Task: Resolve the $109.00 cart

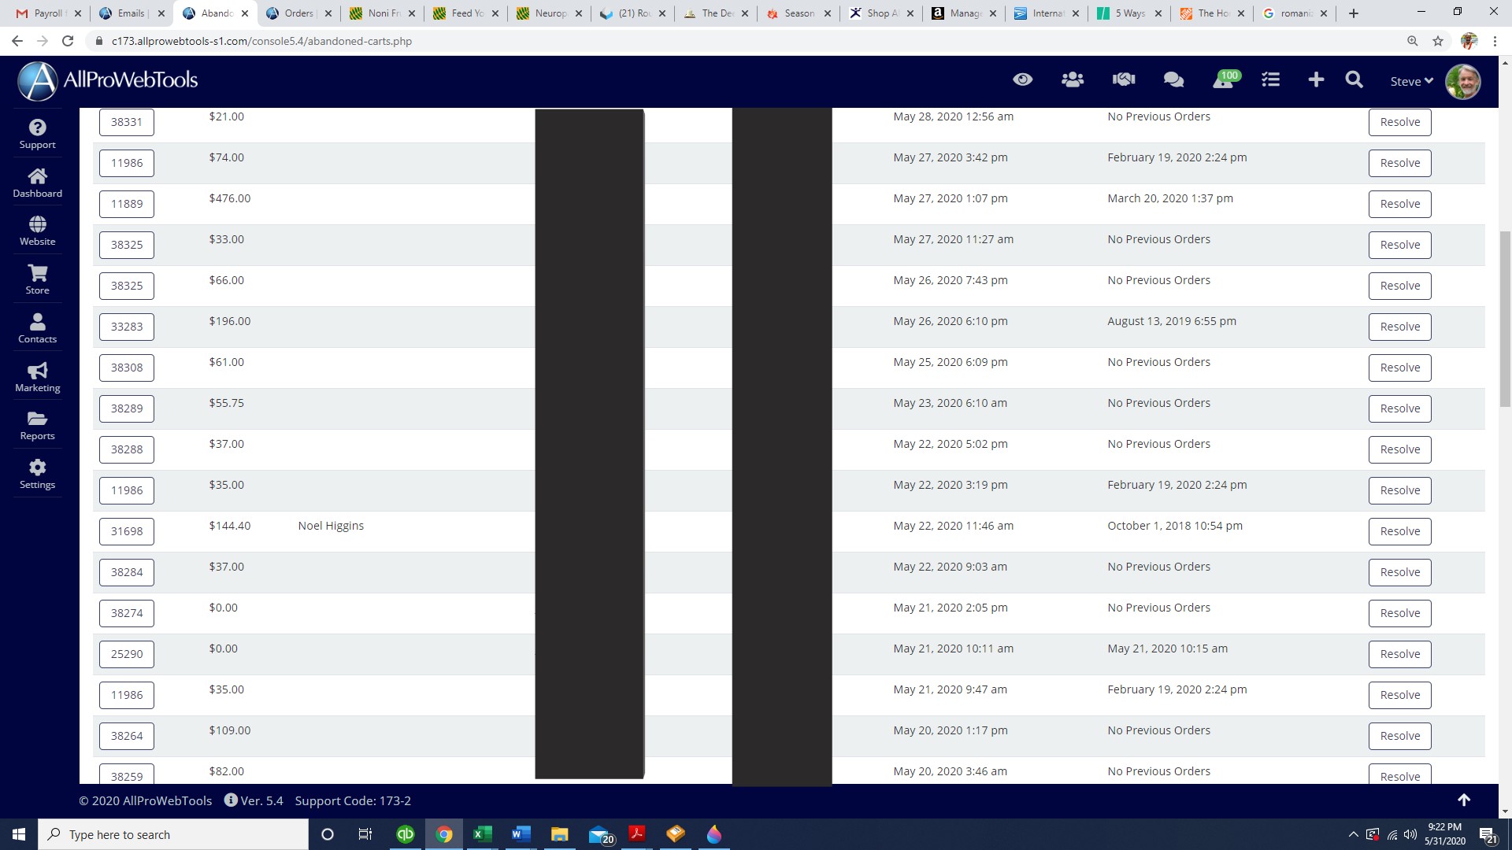Action: [1399, 736]
